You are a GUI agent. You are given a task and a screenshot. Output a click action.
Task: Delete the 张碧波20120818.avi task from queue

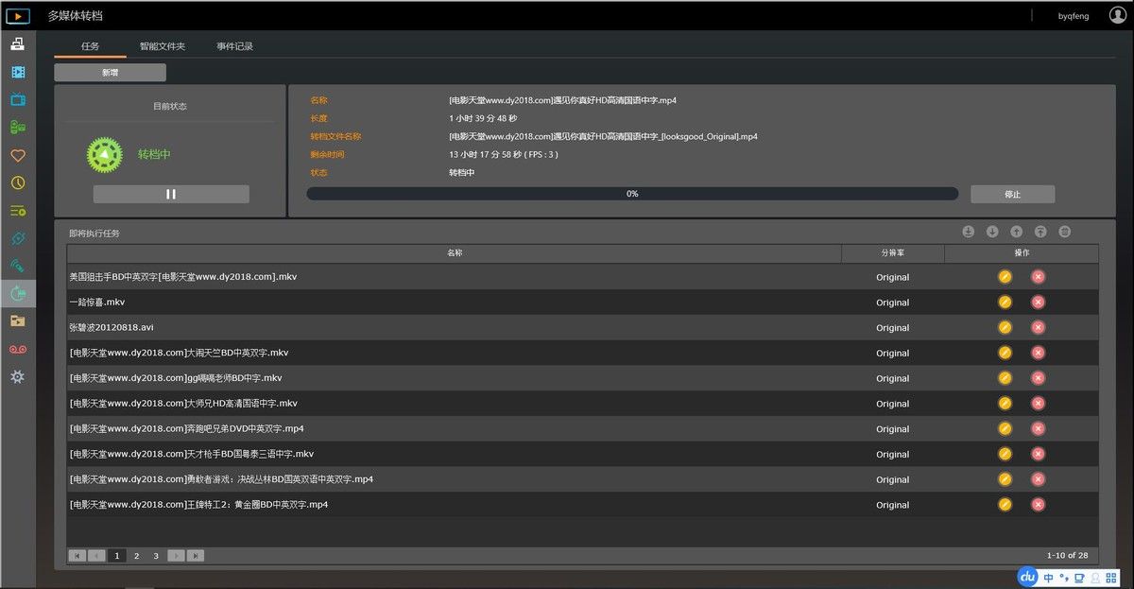tap(1038, 327)
